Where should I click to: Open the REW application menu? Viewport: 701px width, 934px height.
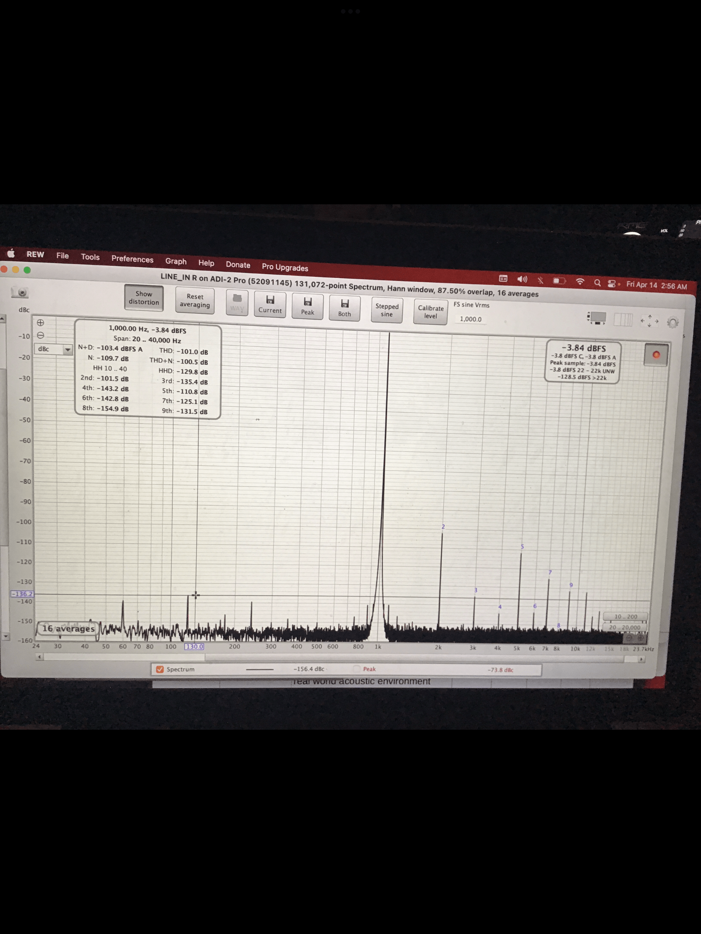[35, 254]
